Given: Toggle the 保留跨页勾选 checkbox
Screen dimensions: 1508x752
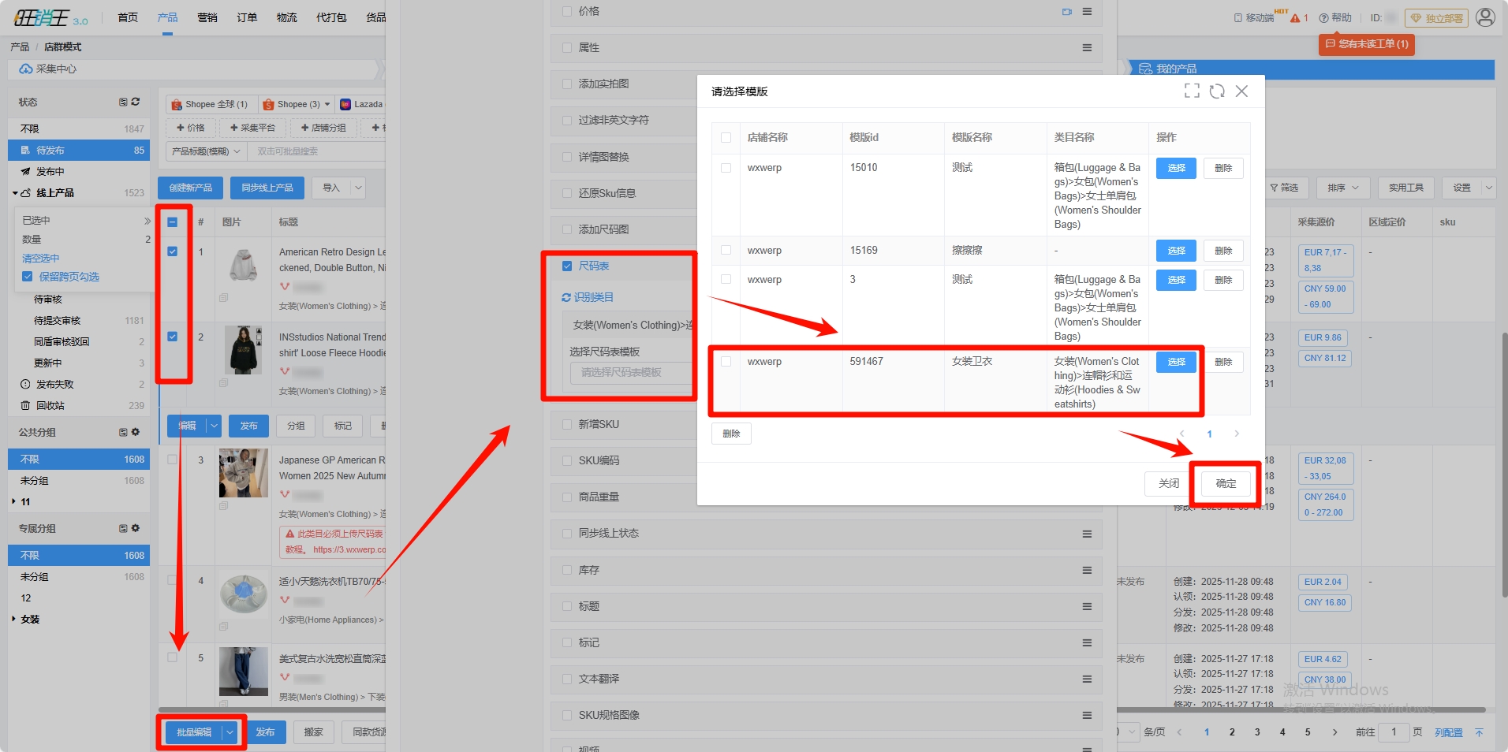Looking at the screenshot, I should point(28,277).
